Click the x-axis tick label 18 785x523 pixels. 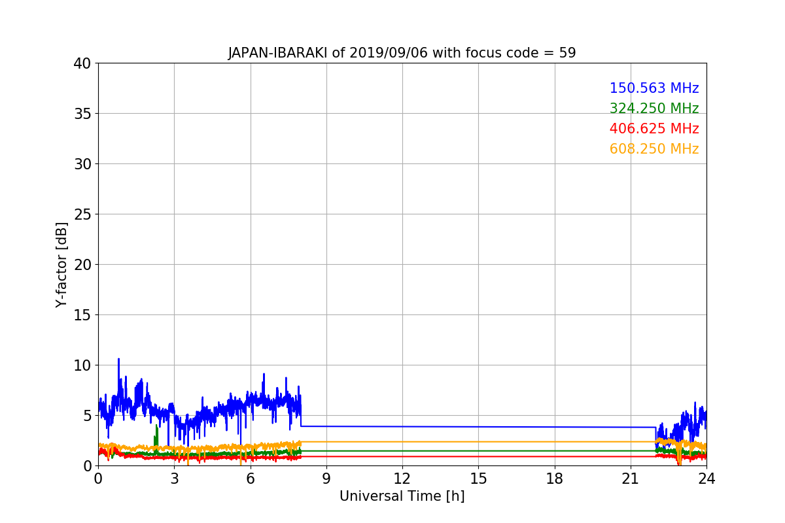point(555,479)
